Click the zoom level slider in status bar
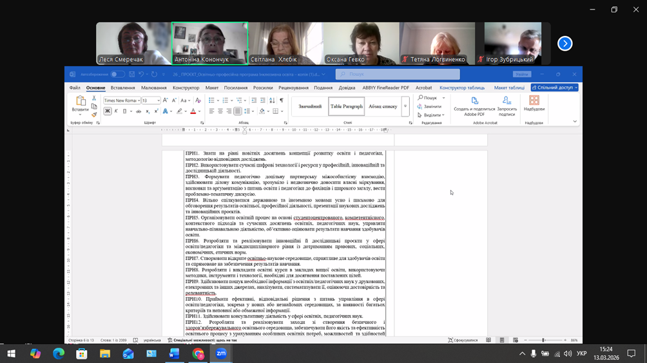Viewport: 647px width, 363px height. 543,340
